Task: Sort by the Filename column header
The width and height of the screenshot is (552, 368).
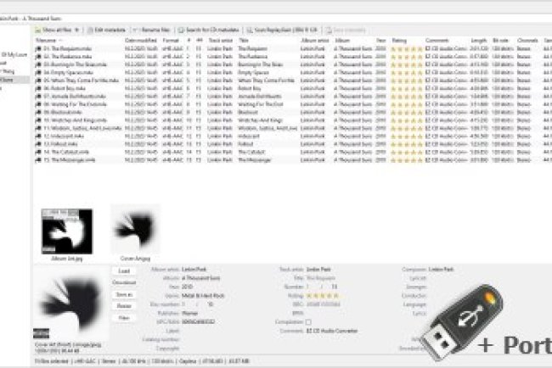Action: [46, 41]
